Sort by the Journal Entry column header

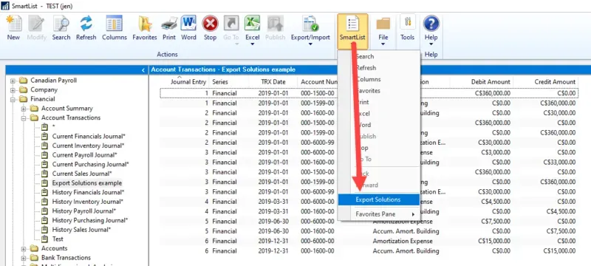coord(188,82)
